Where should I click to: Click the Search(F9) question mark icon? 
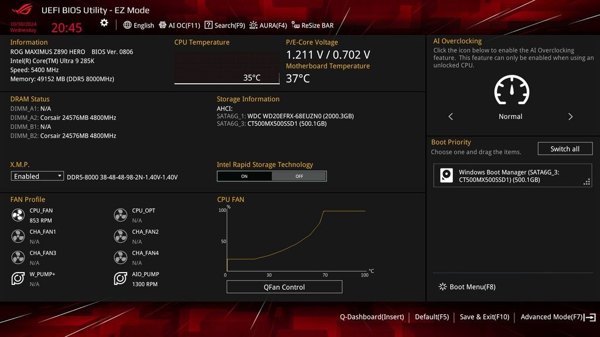209,25
